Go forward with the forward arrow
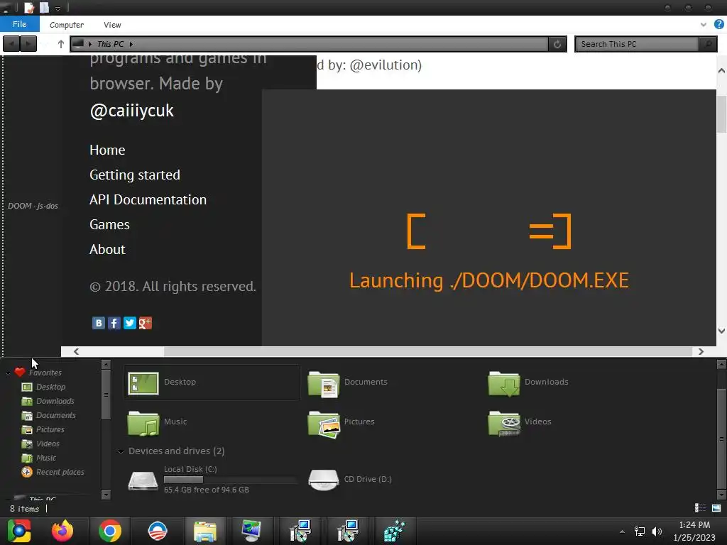Viewport: 727px width, 545px height. pos(28,44)
